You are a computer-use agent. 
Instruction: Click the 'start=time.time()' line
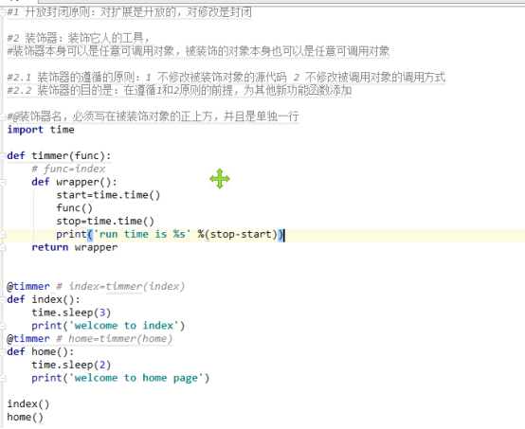tap(108, 195)
